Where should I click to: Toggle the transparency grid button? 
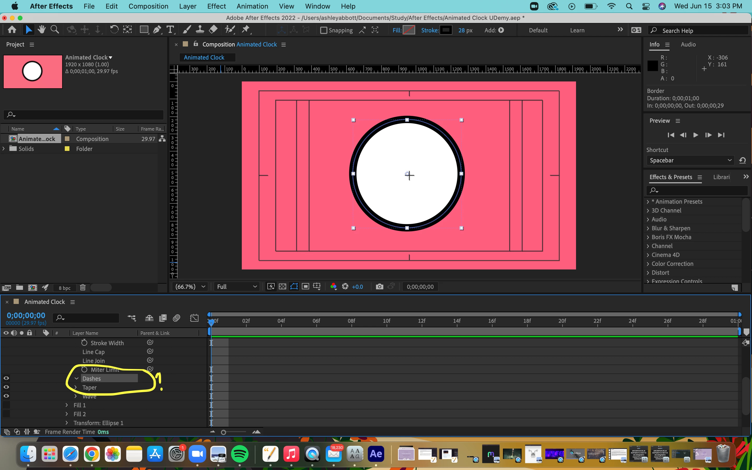[x=283, y=287]
